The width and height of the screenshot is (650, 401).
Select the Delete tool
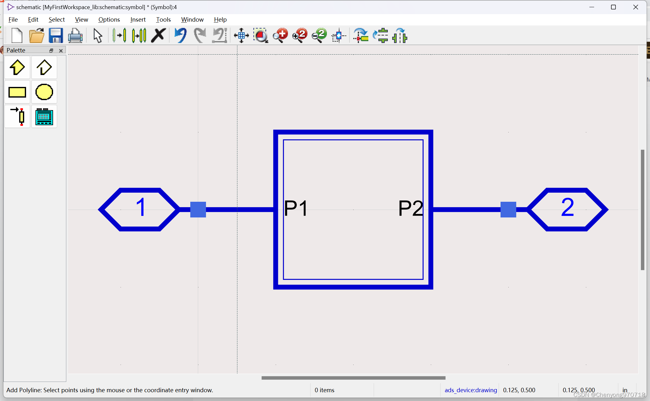[x=158, y=35]
